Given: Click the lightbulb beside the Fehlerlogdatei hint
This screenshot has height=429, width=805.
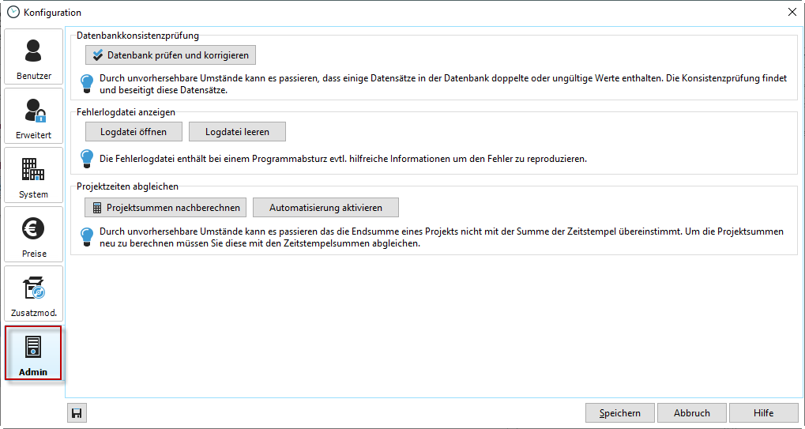Looking at the screenshot, I should click(x=88, y=158).
